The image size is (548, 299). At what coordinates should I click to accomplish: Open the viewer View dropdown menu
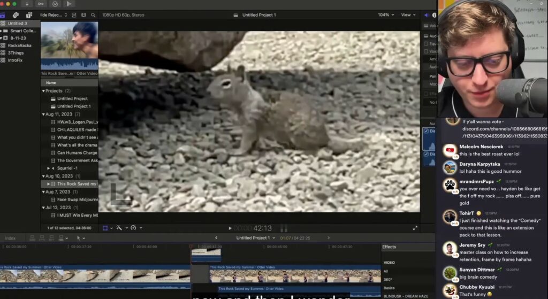pyautogui.click(x=408, y=15)
